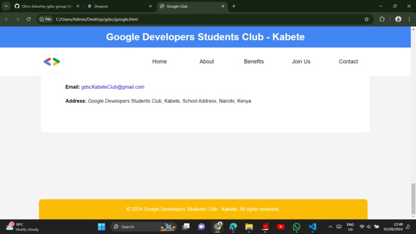Open the tab search dropdown
Image resolution: width=416 pixels, height=234 pixels.
(6, 6)
